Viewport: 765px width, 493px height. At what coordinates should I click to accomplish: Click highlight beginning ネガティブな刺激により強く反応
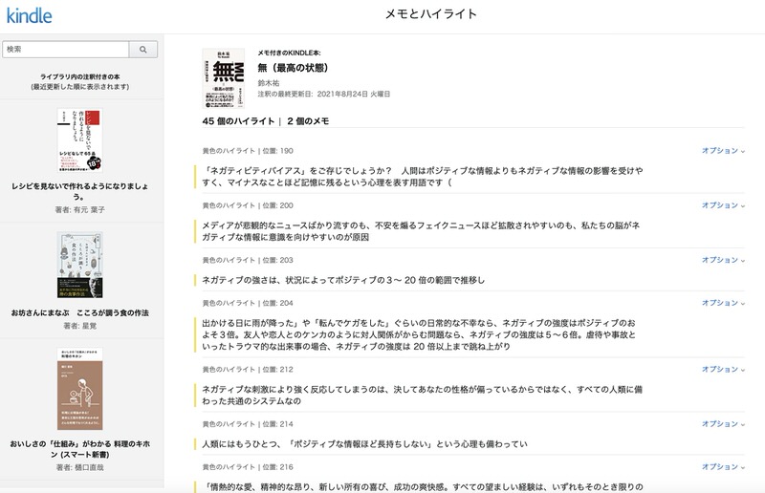422,395
